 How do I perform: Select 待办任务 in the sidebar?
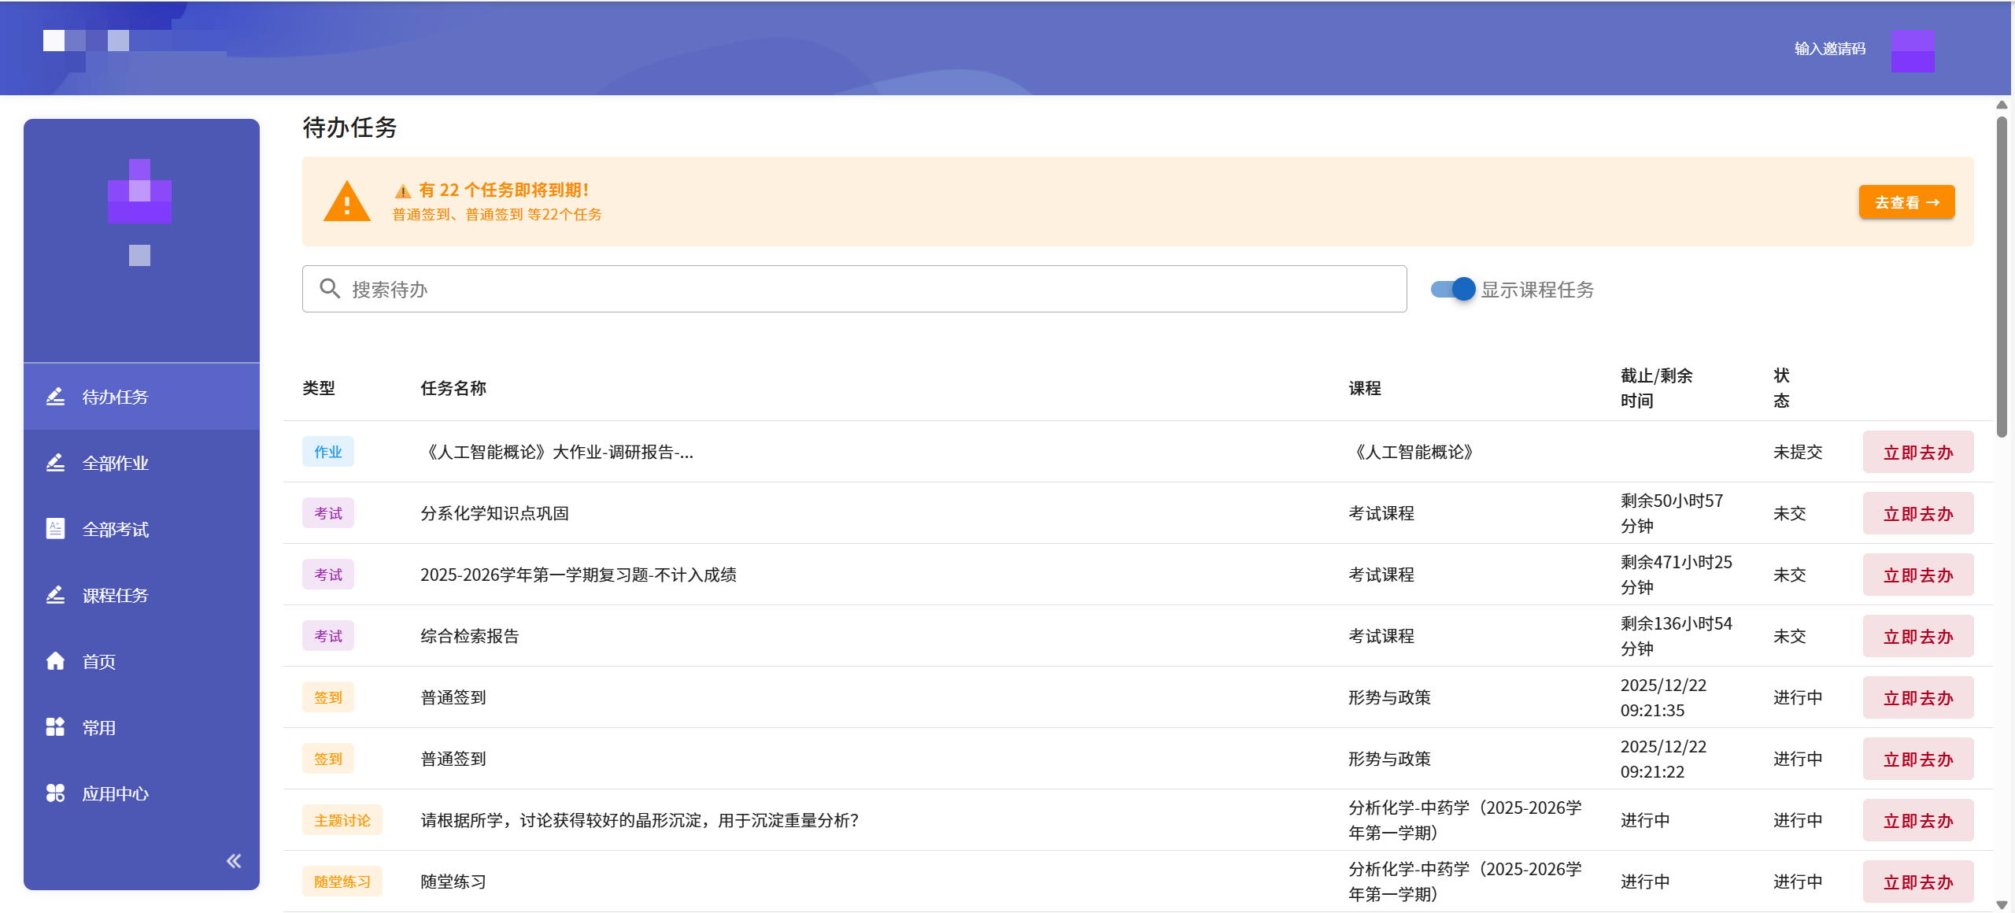[115, 397]
